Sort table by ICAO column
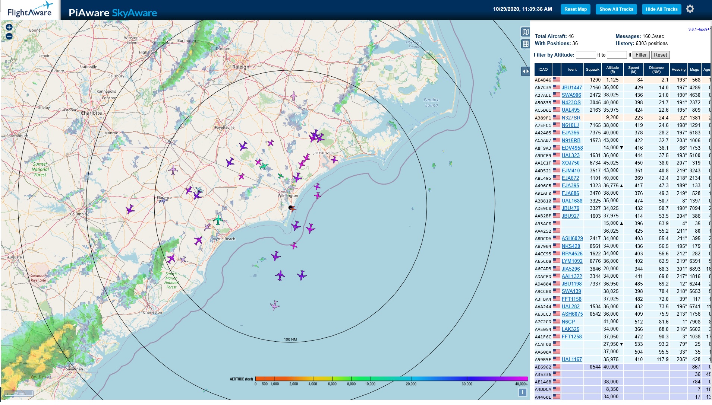Image resolution: width=712 pixels, height=405 pixels. point(543,70)
